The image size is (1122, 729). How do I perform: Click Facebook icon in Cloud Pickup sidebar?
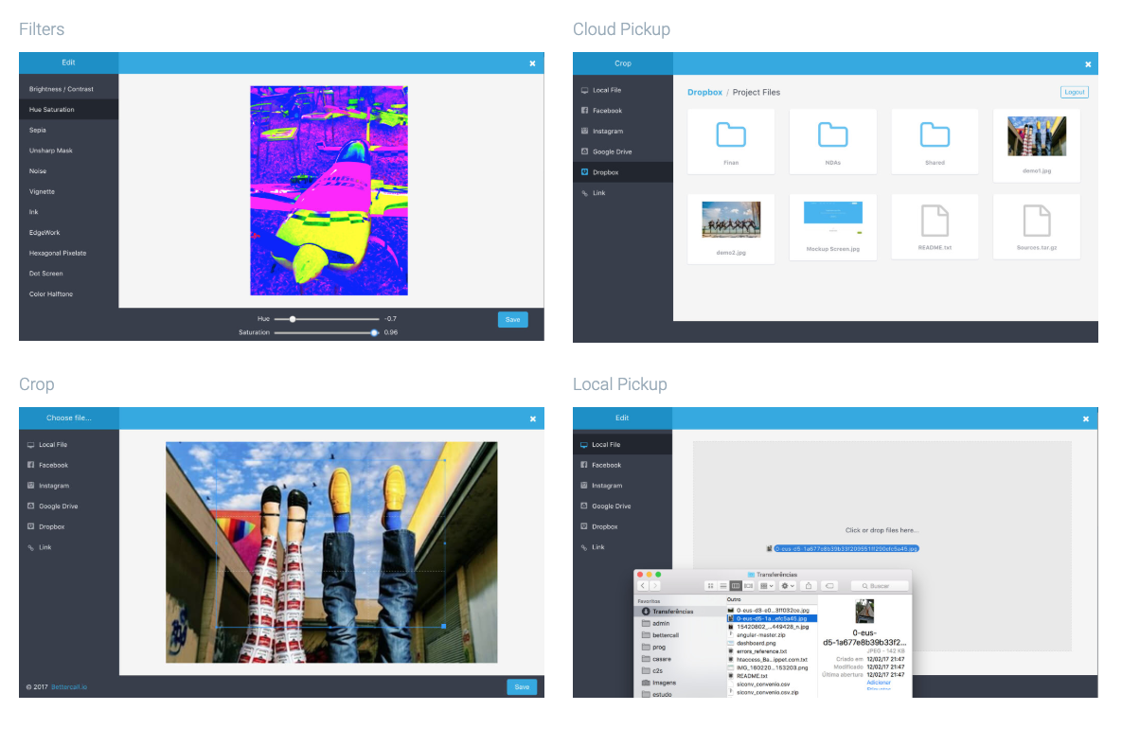584,111
